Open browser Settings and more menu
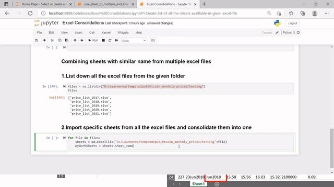The image size is (334, 187). click(x=327, y=13)
